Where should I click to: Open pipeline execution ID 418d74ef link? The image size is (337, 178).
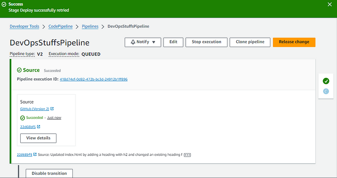94,79
